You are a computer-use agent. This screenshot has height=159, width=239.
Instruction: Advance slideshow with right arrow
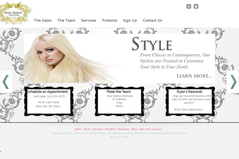click(x=233, y=82)
